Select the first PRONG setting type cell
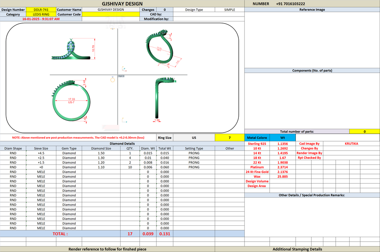 coord(194,153)
